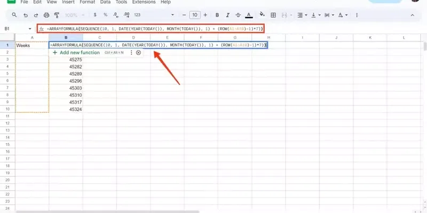Redo the last action
Screen dimensions: 427x213
point(36,15)
